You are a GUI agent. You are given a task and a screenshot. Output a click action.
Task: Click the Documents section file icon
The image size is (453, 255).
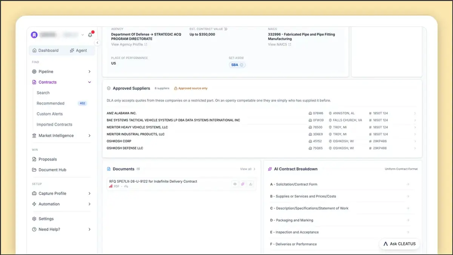click(x=109, y=169)
